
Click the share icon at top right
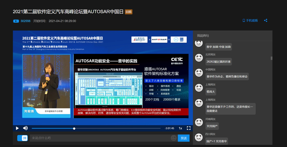click(x=266, y=21)
